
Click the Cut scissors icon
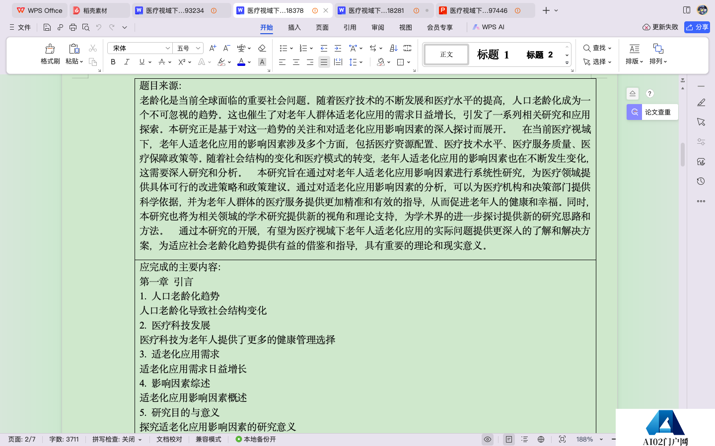pos(93,48)
